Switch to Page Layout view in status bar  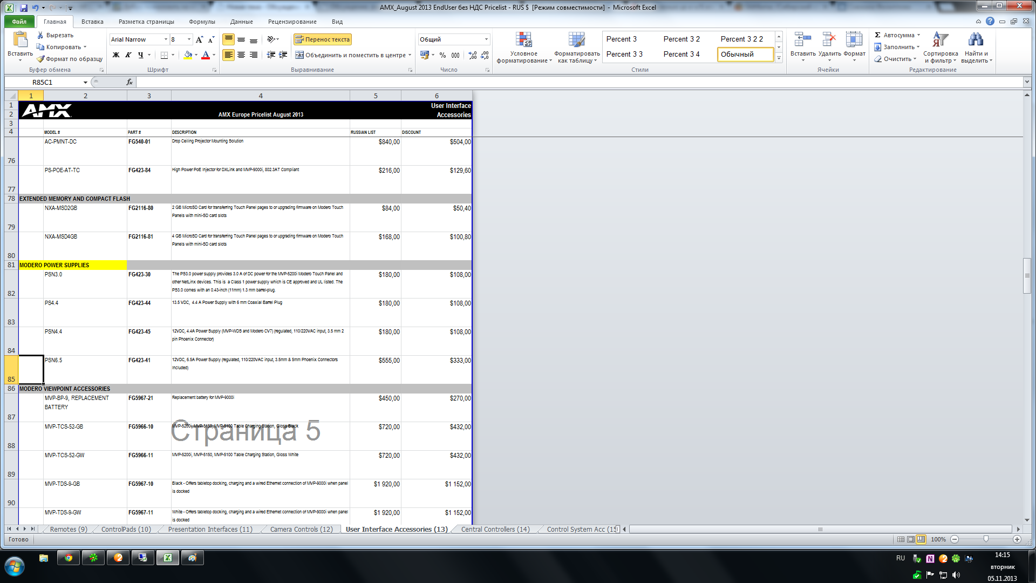point(911,539)
